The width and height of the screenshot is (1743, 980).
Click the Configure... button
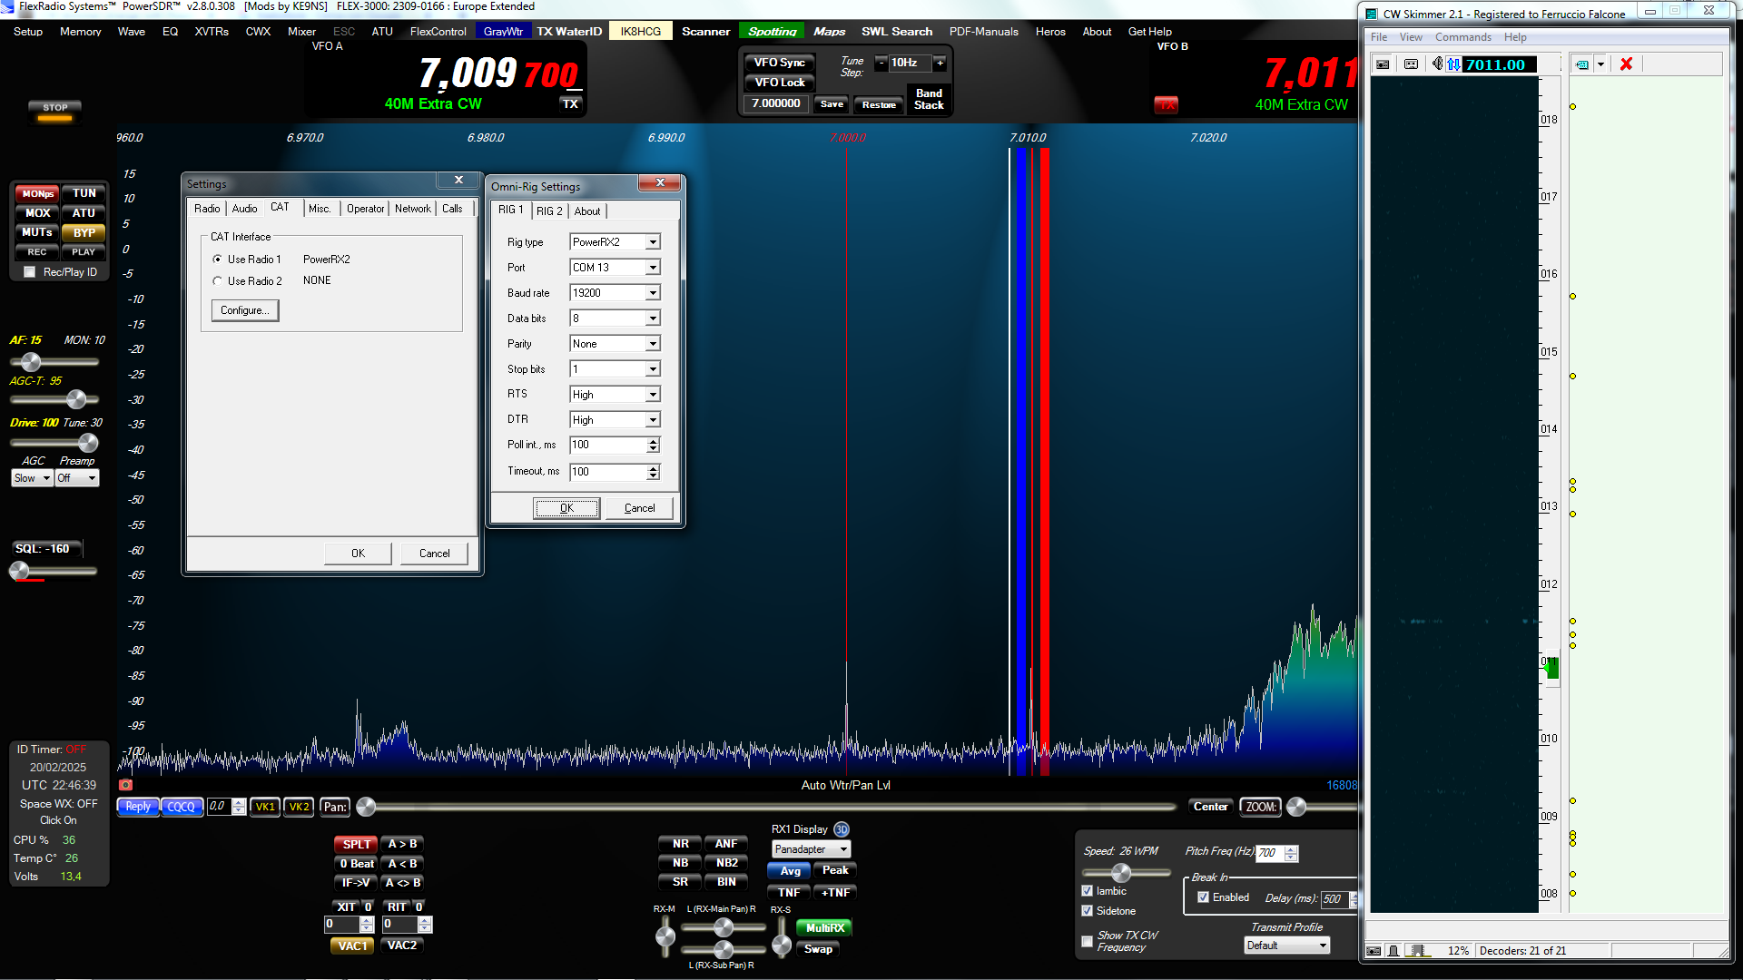coord(245,310)
